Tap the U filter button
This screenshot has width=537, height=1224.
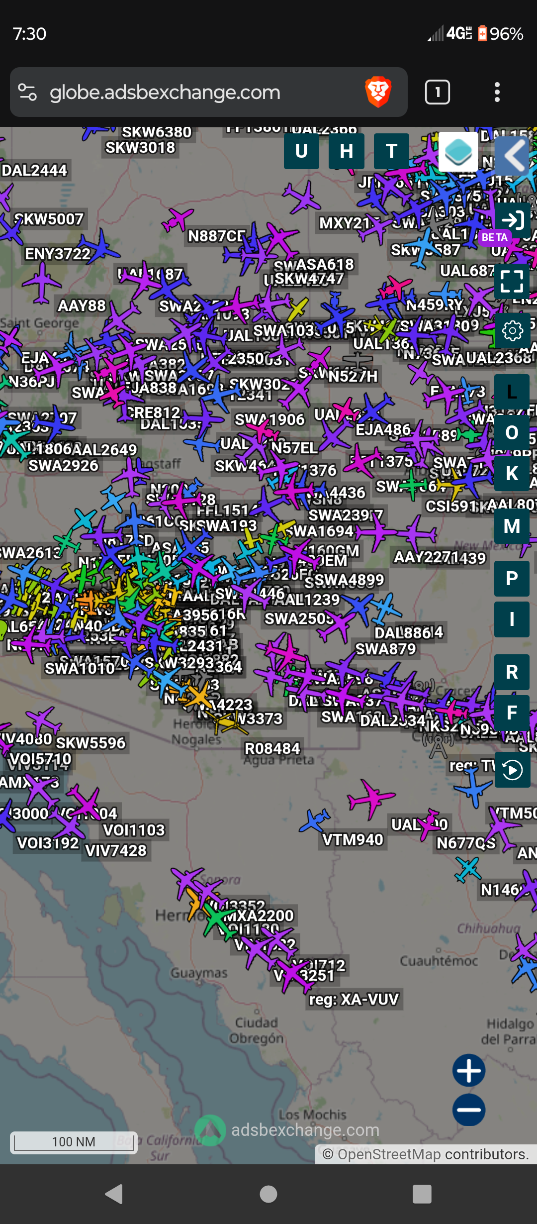tap(301, 151)
